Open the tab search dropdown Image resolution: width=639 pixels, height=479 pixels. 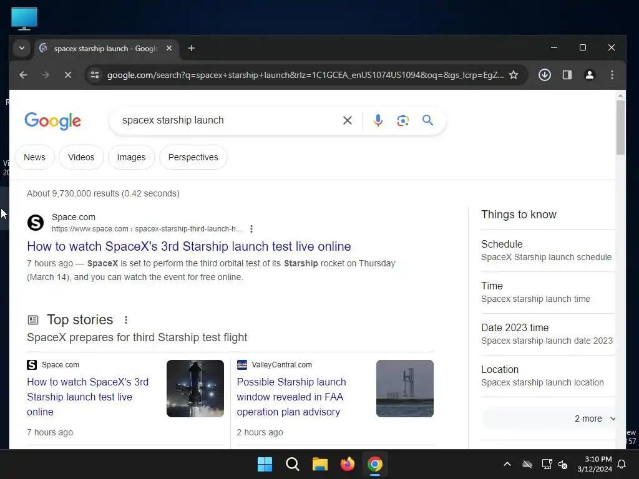coord(22,49)
